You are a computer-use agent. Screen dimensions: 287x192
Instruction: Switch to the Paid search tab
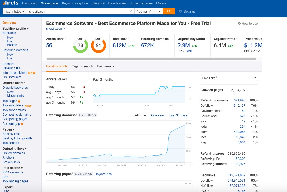[105, 66]
